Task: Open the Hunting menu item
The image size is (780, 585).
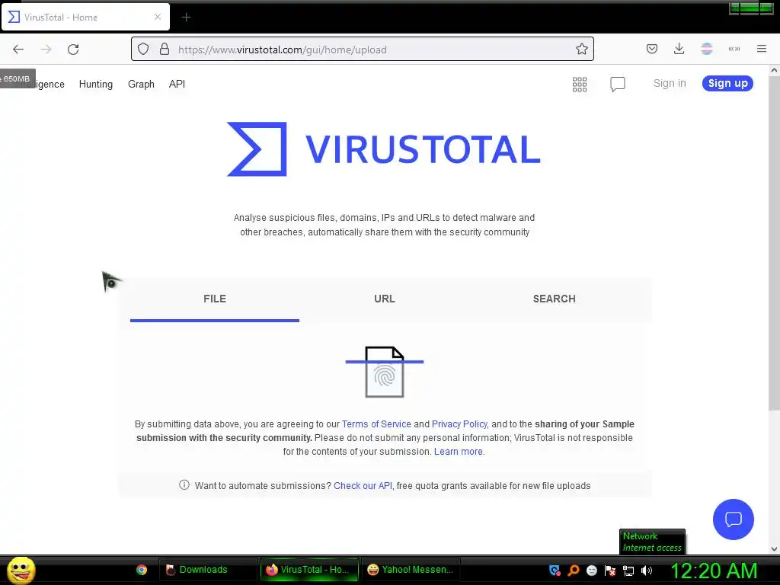Action: point(96,84)
